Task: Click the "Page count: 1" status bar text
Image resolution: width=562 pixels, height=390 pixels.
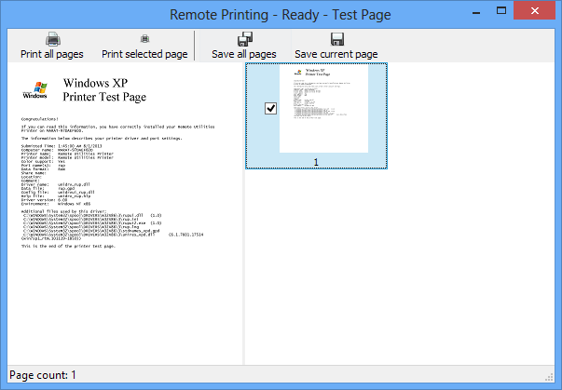Action: tap(42, 375)
